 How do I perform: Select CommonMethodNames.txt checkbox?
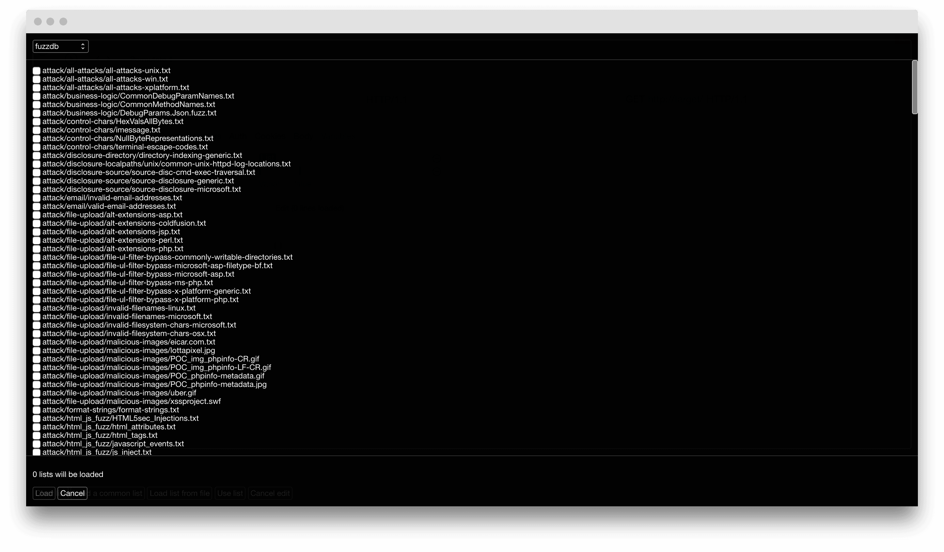[36, 104]
